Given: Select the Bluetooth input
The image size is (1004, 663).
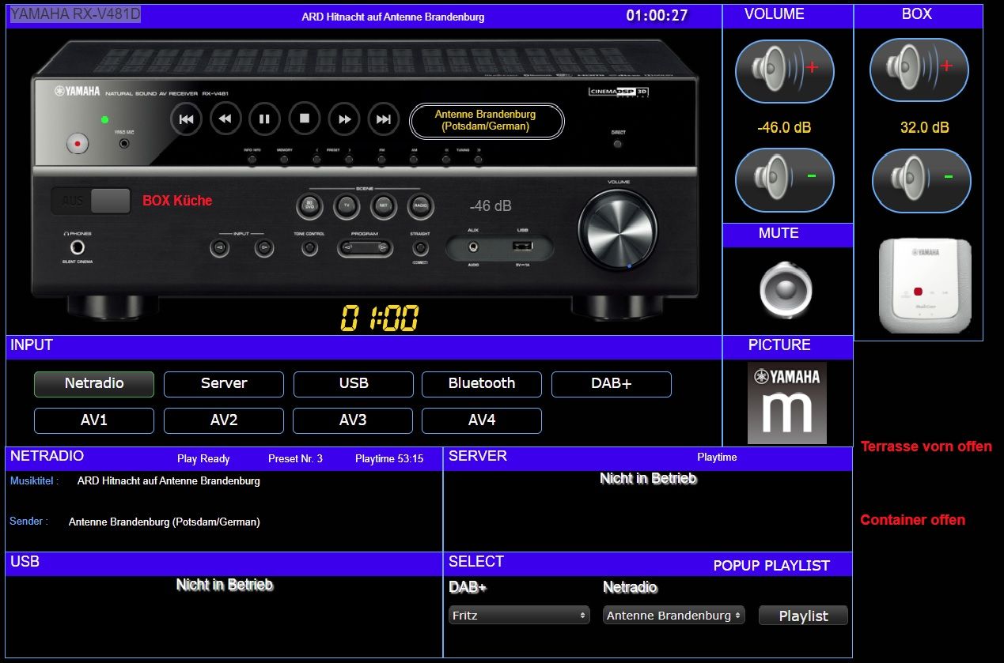Looking at the screenshot, I should tap(481, 384).
